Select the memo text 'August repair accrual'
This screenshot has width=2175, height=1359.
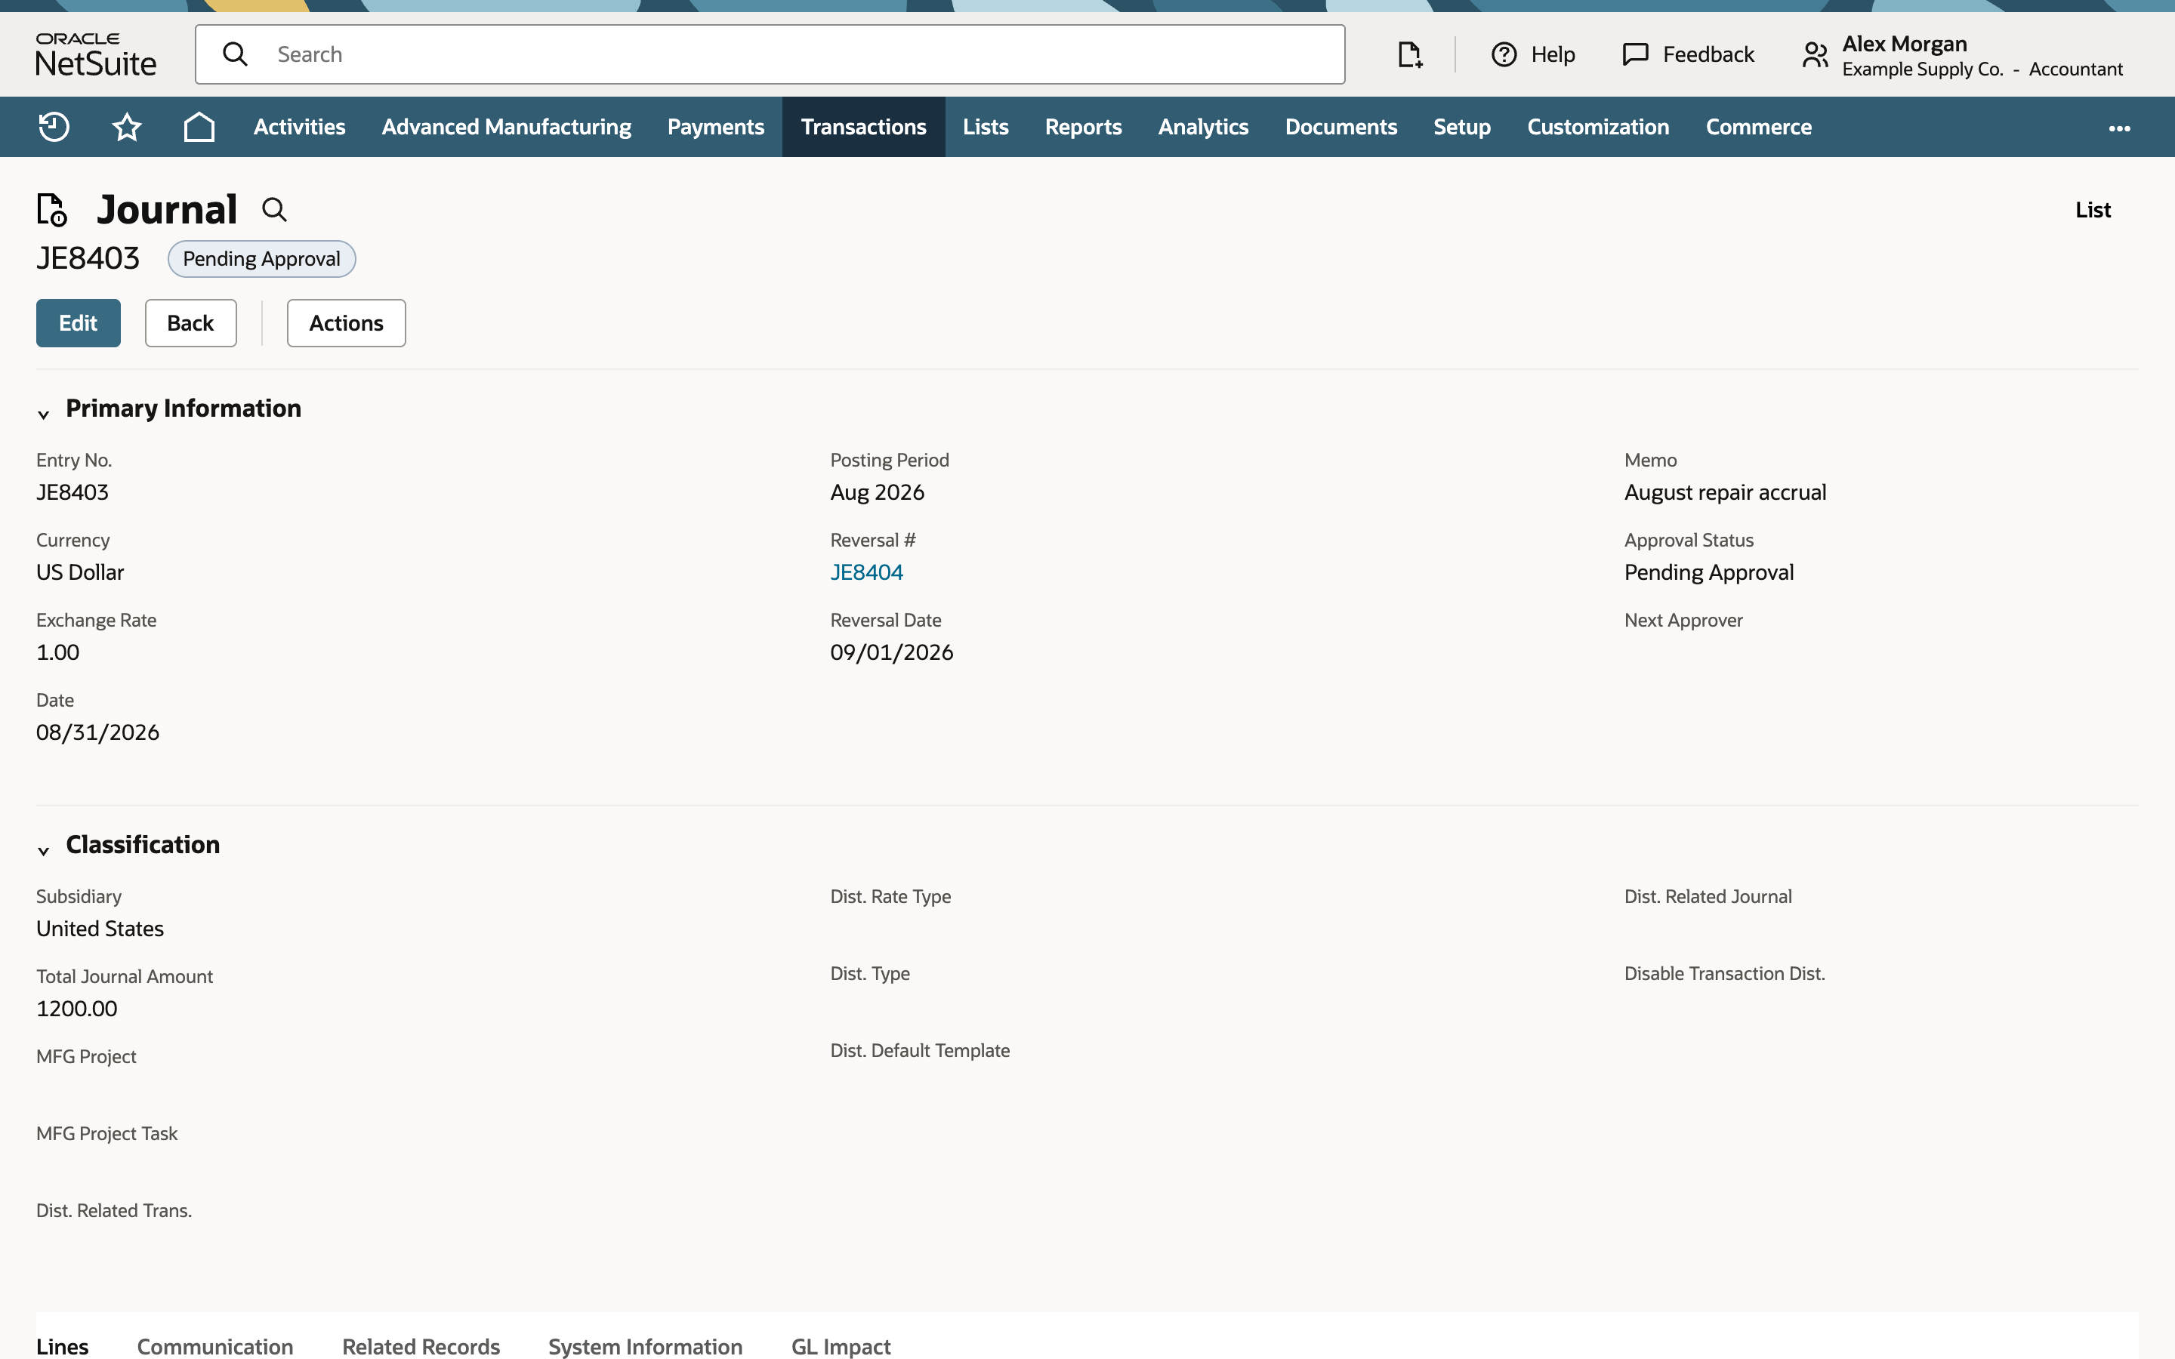pyautogui.click(x=1725, y=492)
